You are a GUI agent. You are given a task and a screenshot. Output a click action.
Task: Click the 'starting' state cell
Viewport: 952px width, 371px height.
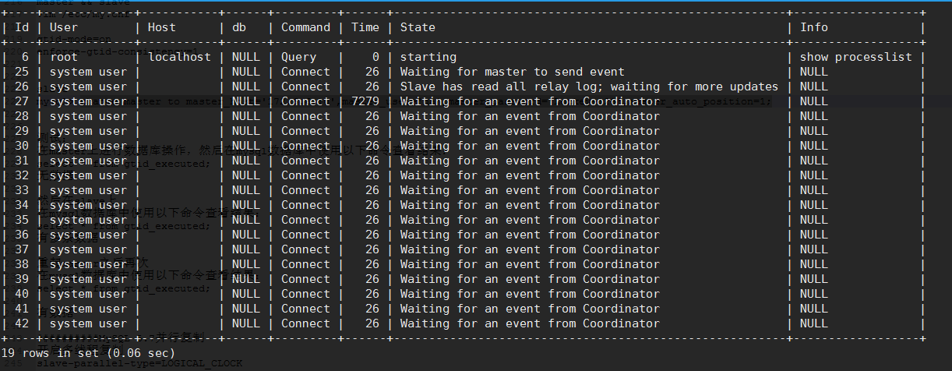point(428,57)
